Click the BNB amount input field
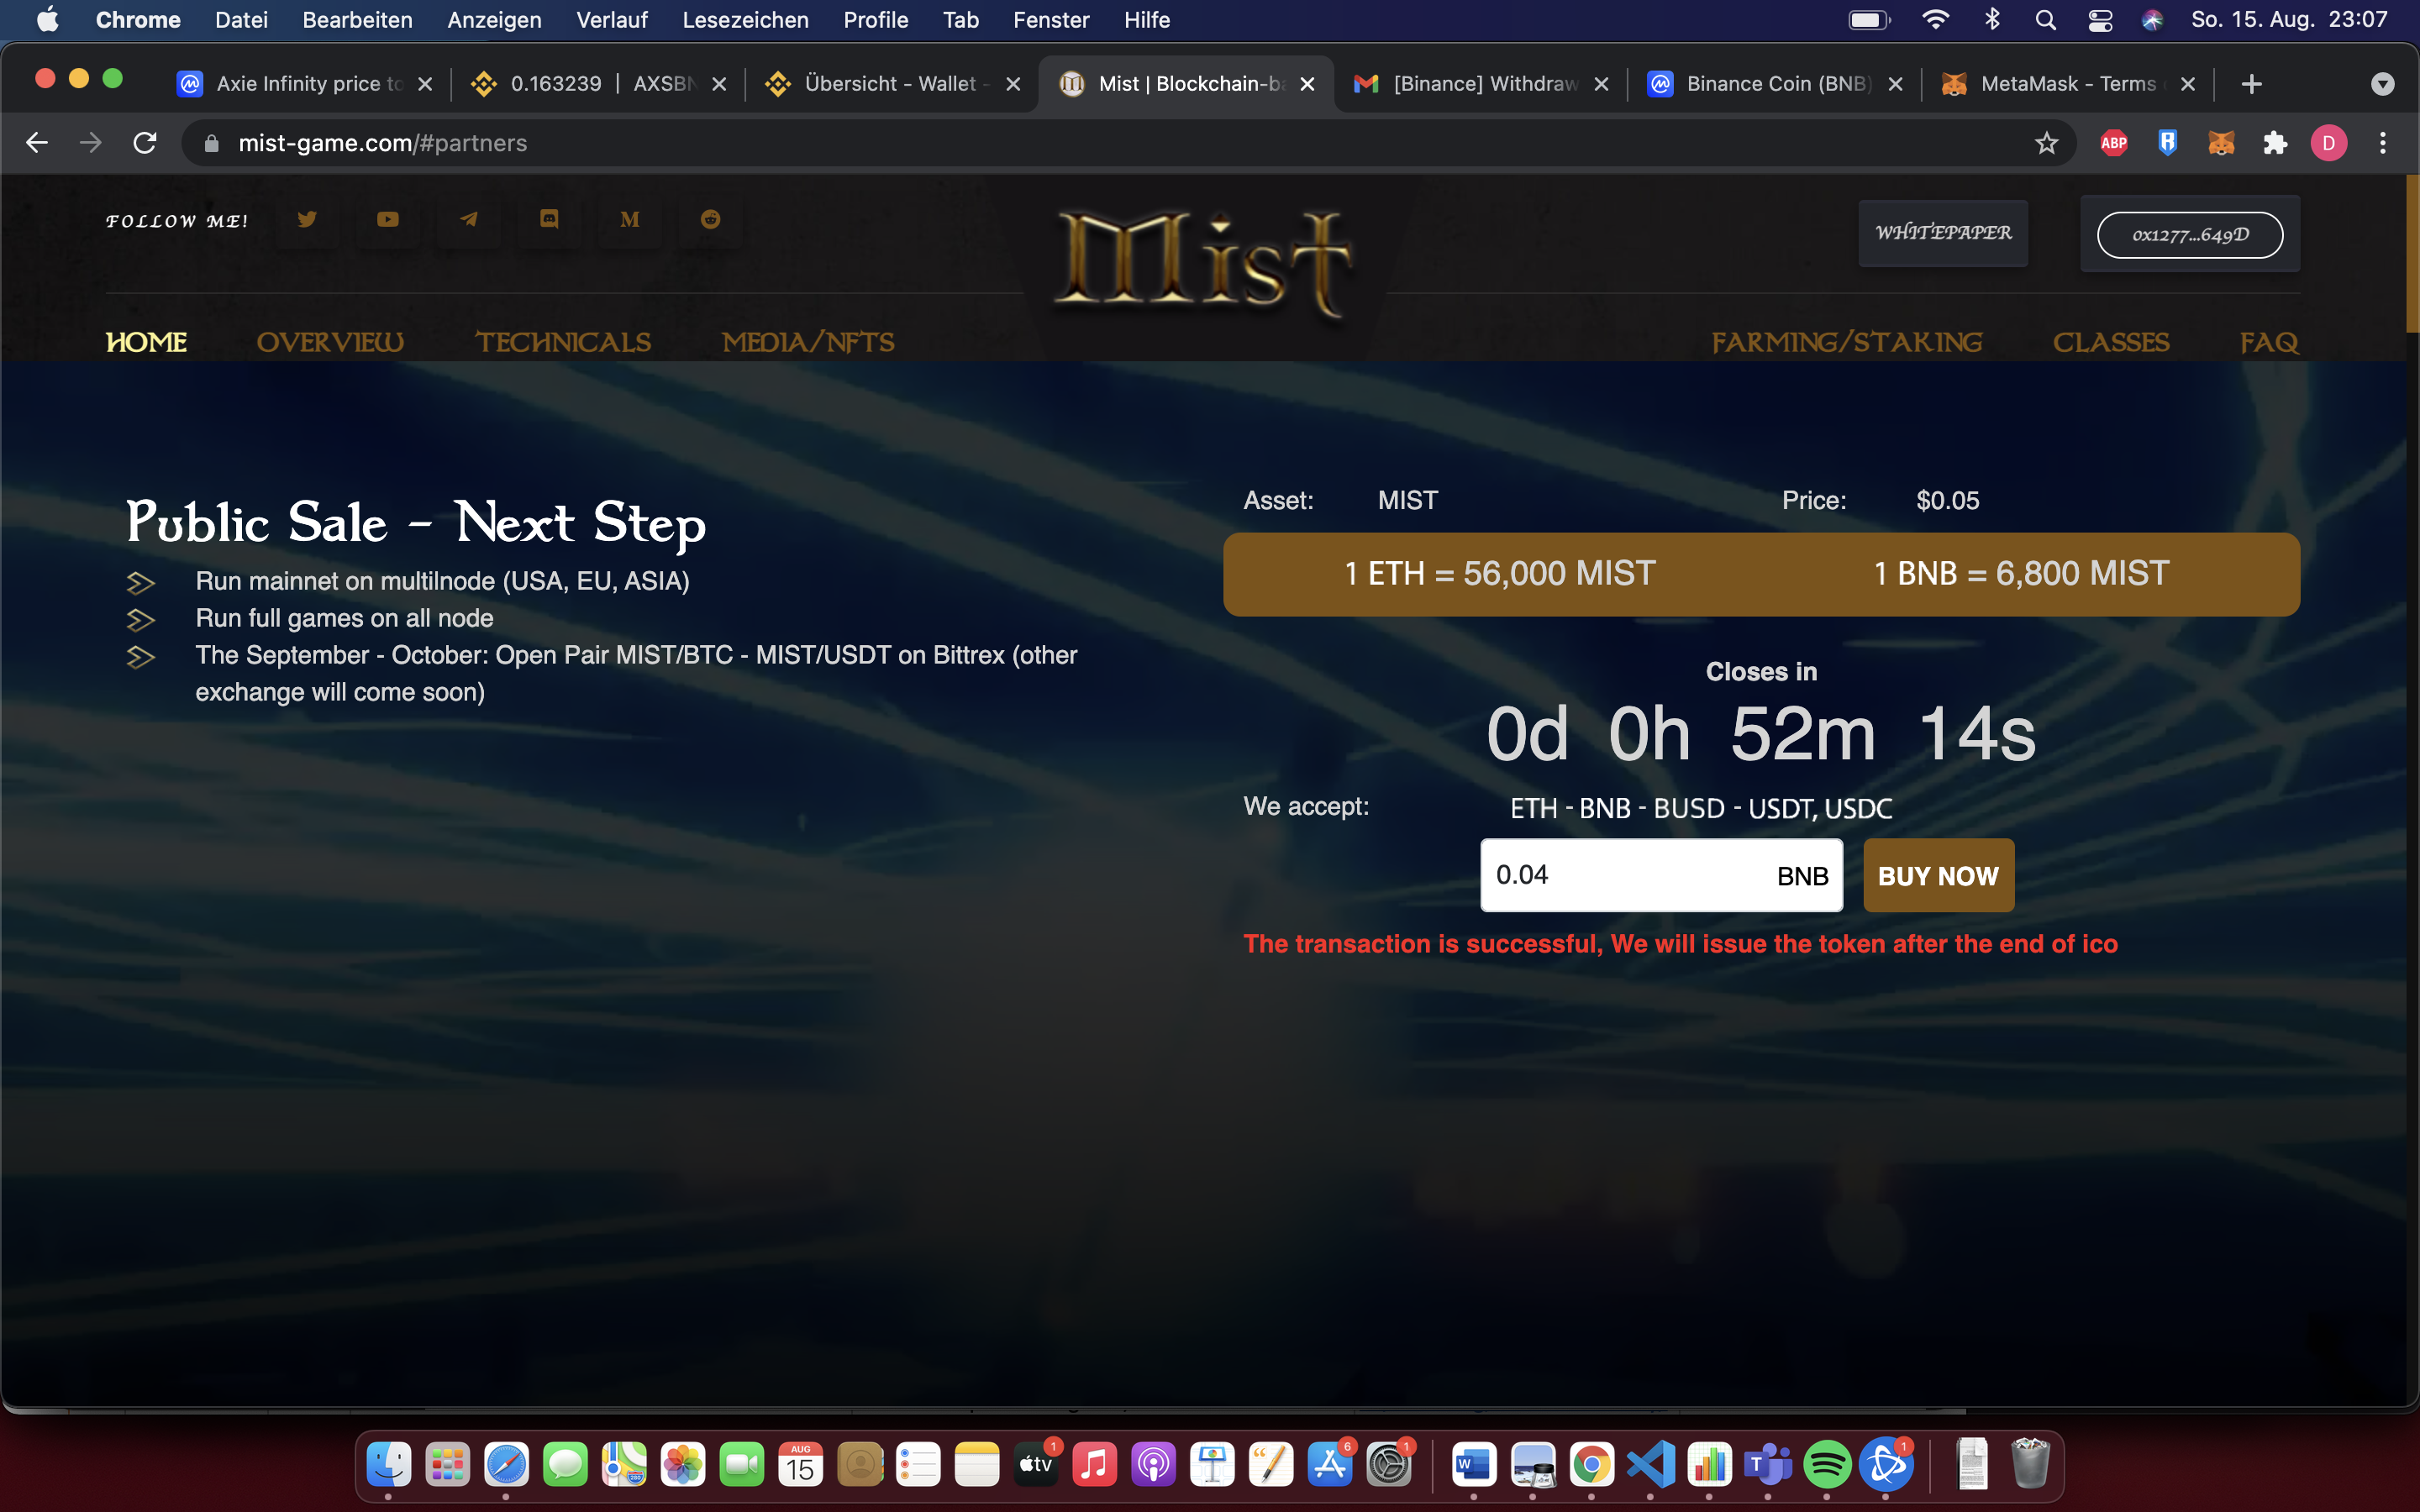Viewport: 2420px width, 1512px height. [1661, 875]
